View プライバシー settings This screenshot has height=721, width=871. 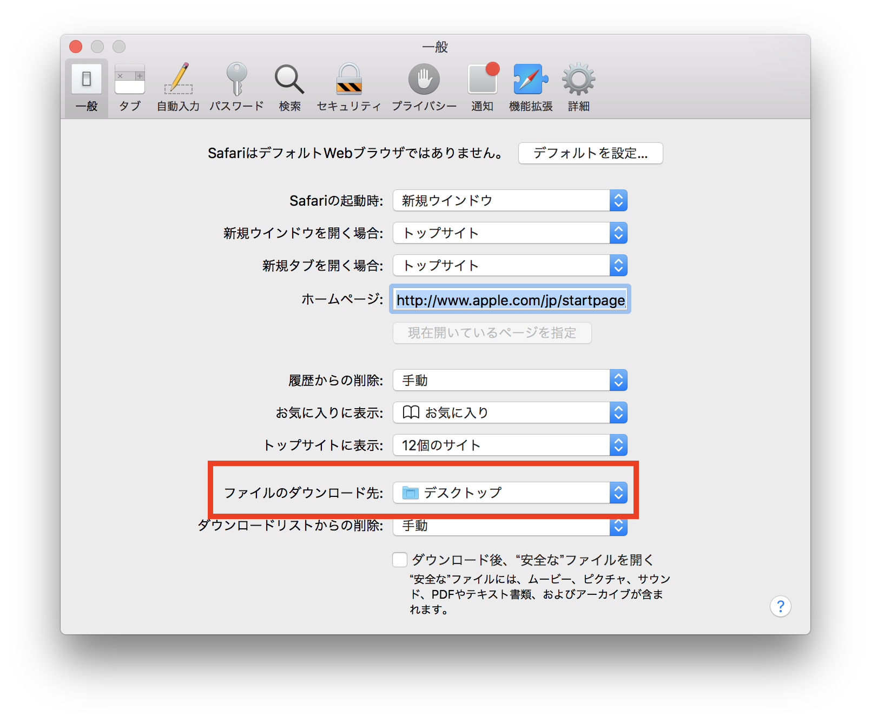coord(424,87)
